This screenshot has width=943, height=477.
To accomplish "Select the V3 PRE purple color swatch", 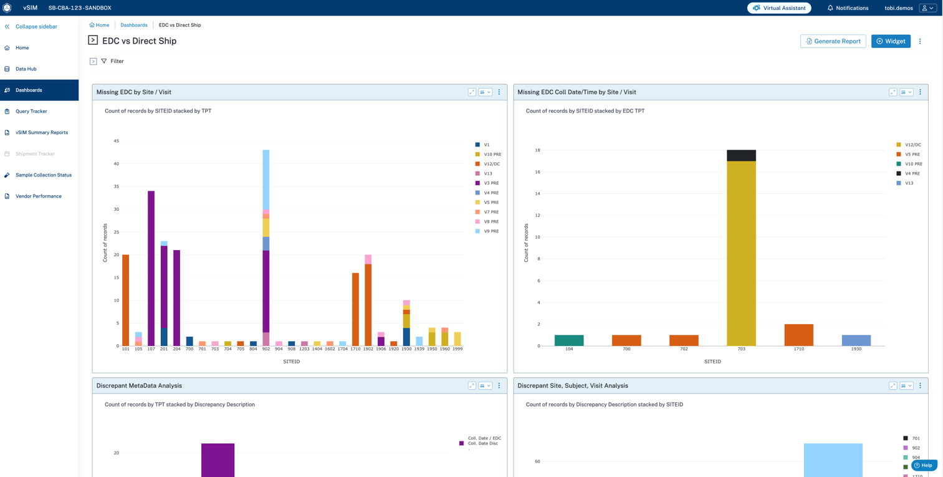I will coord(477,183).
